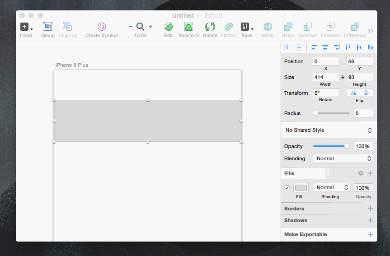Align layer to bottom edge
The image size is (390, 256).
[371, 47]
